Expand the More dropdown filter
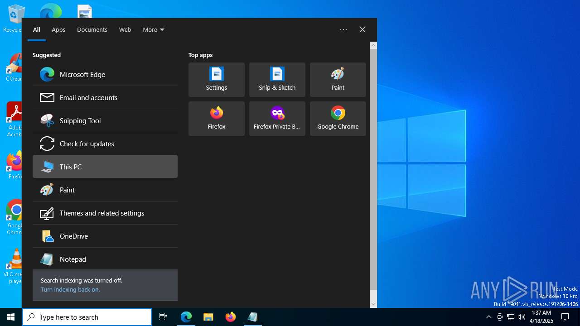 click(154, 29)
